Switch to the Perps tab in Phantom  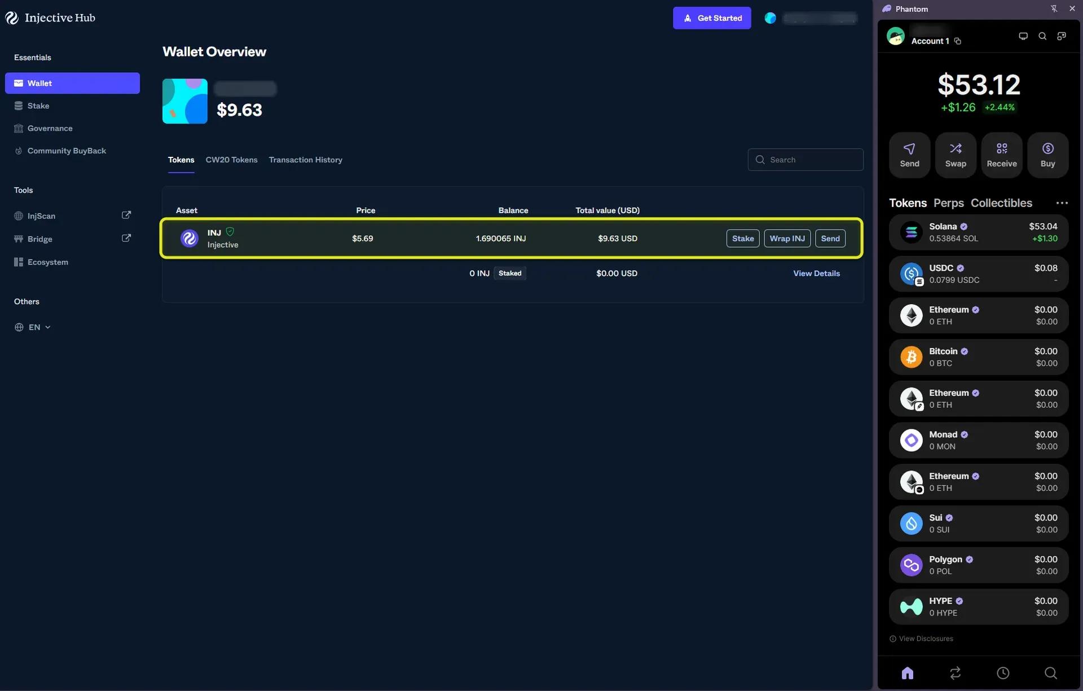click(949, 203)
